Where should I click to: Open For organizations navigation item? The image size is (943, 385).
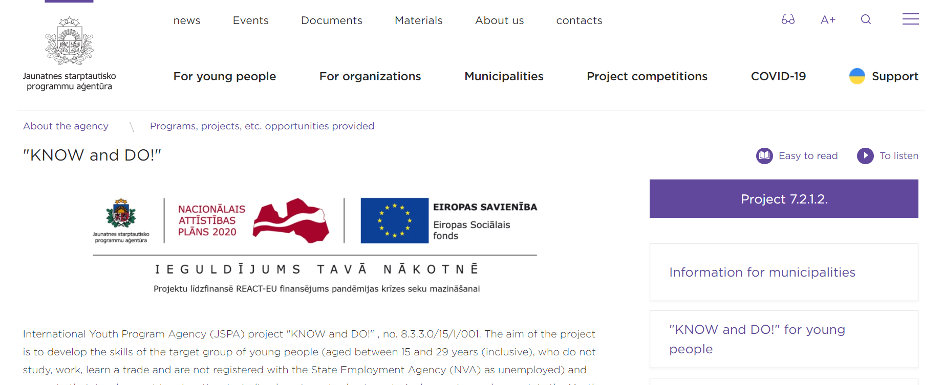tap(370, 76)
